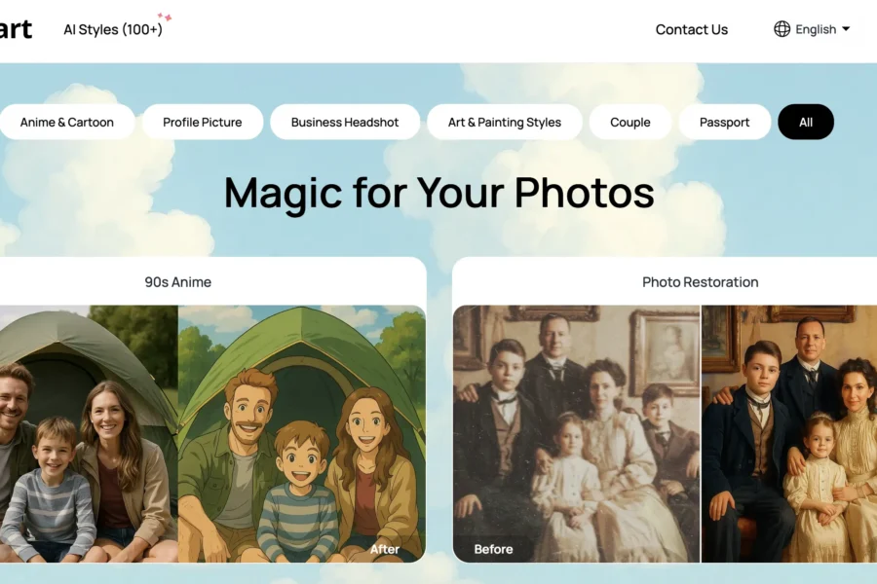Open the faded Before restoration photo
Screen dimensions: 877x584
577,434
